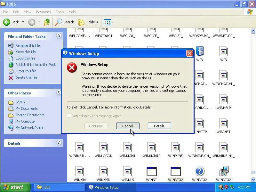Click the scrollbar up arrow

(x=253, y=31)
